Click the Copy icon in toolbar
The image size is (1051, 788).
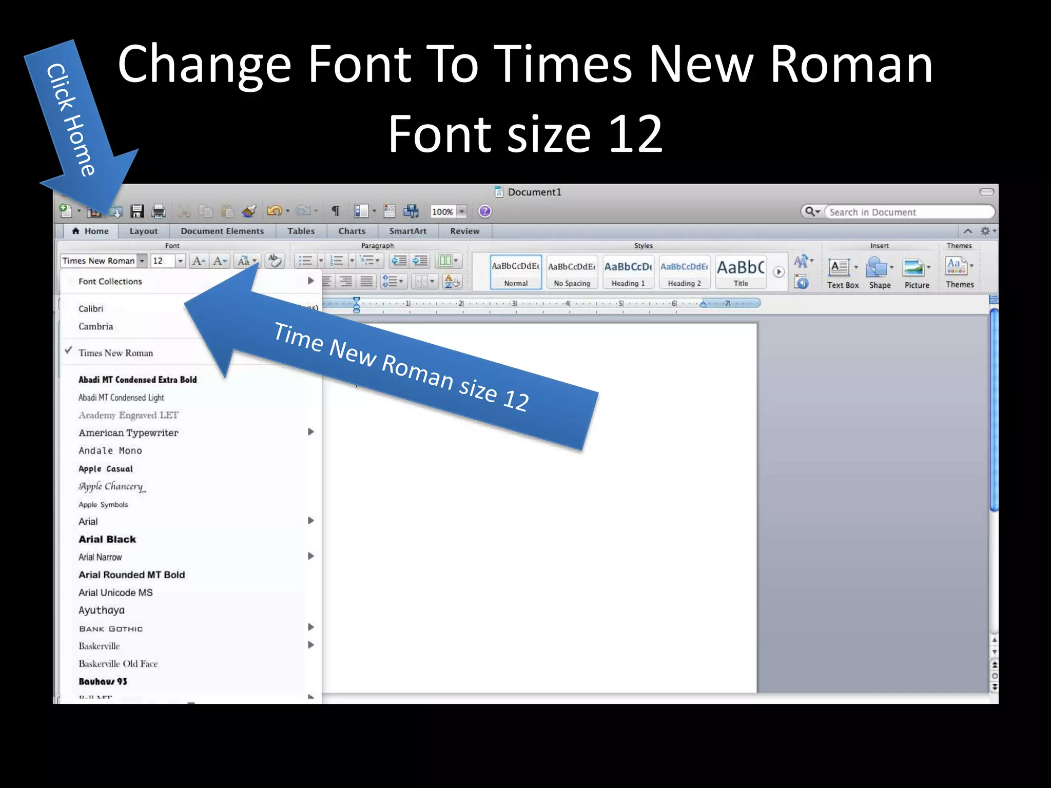[x=205, y=211]
